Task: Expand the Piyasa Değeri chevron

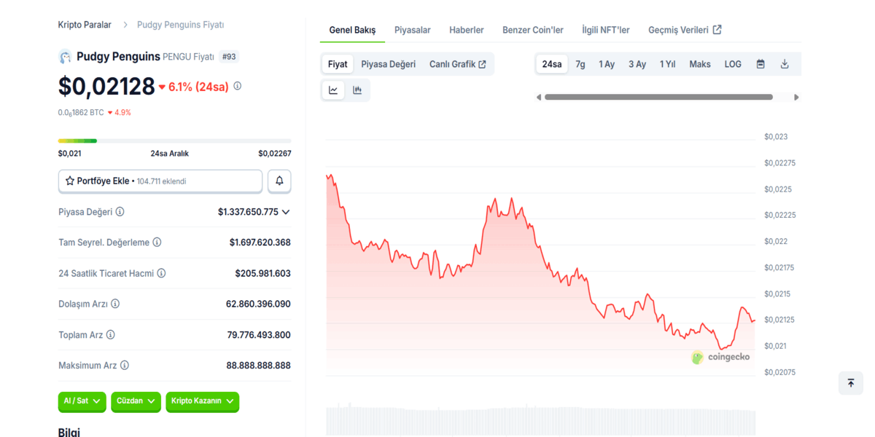Action: click(286, 212)
